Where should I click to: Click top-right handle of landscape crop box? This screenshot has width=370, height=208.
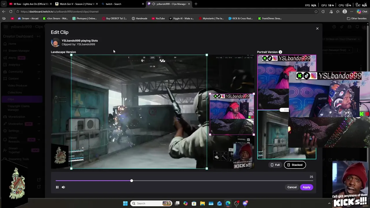(207, 55)
